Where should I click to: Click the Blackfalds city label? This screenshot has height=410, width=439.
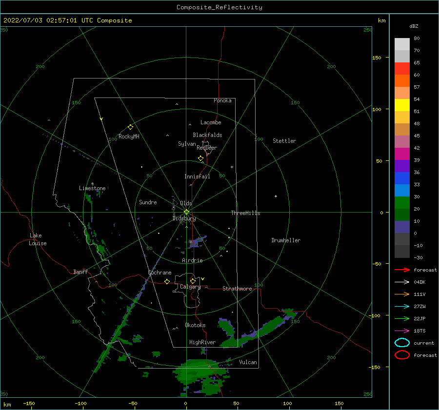click(x=207, y=135)
